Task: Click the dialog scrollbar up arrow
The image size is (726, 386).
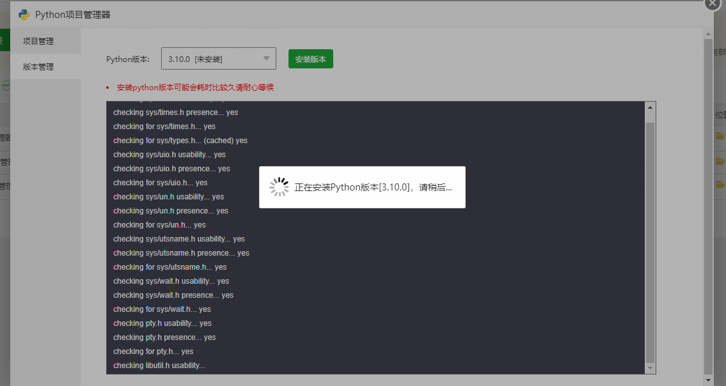Action: 708,34
